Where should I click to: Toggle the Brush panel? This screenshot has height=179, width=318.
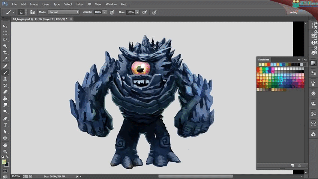tap(32, 12)
